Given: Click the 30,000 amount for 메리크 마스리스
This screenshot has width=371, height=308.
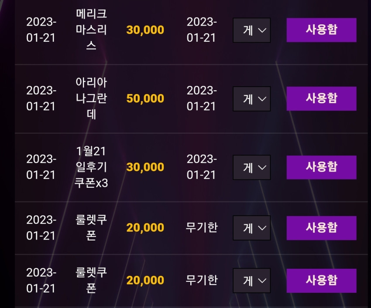Looking at the screenshot, I should click(145, 30).
